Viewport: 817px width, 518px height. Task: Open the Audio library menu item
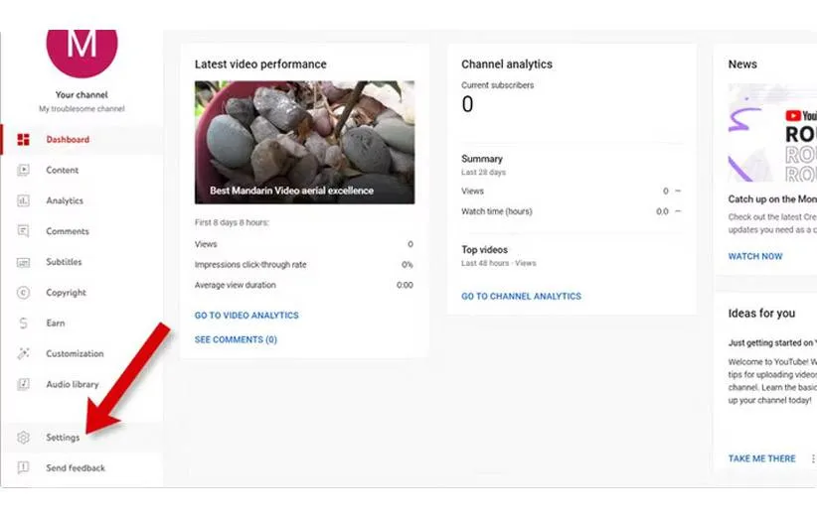pyautogui.click(x=72, y=385)
